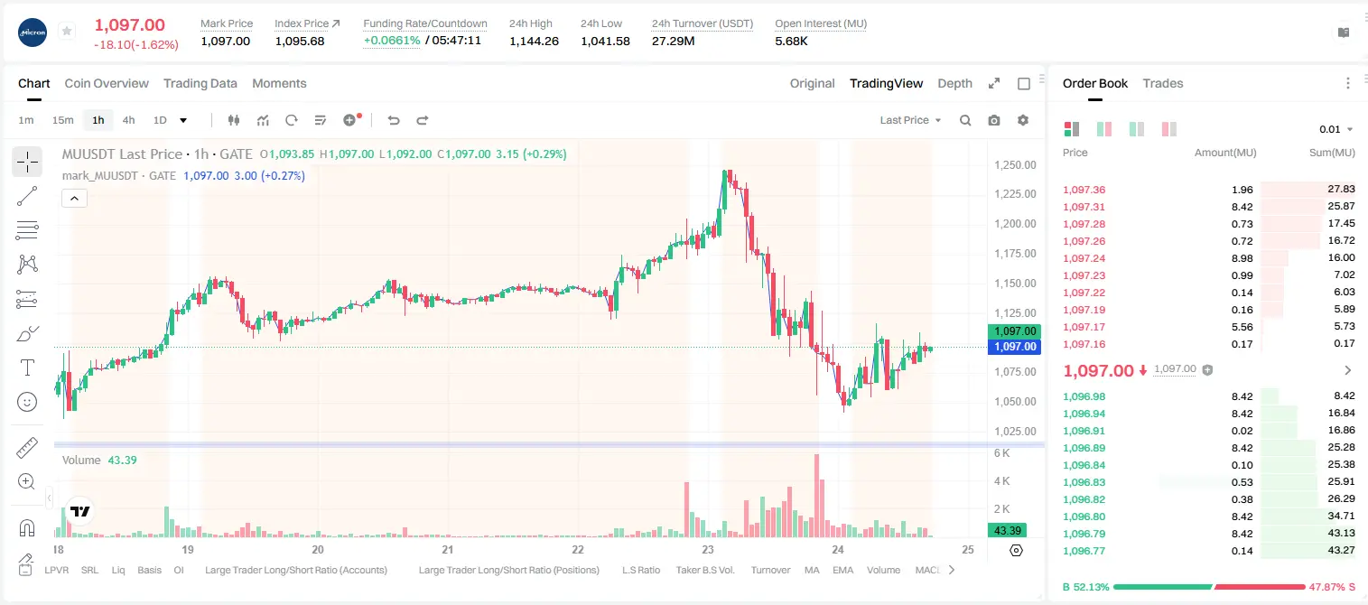Select the text annotation tool
The height and width of the screenshot is (605, 1368).
tap(27, 368)
